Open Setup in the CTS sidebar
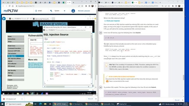 click(x=16, y=42)
